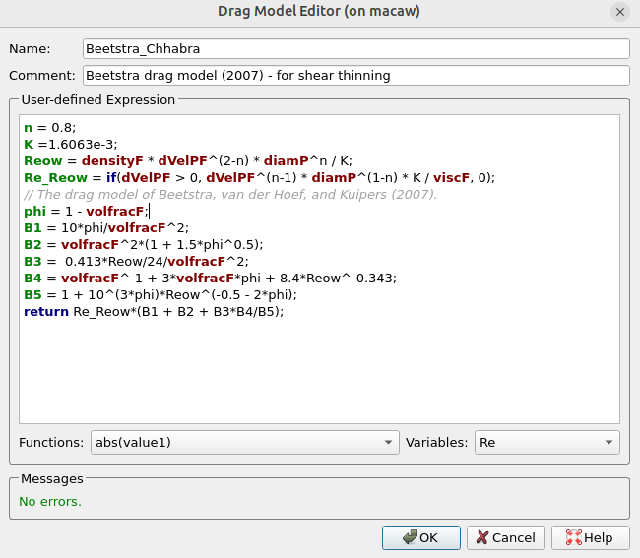Click the Reow definition line
This screenshot has height=558, width=640.
point(187,160)
